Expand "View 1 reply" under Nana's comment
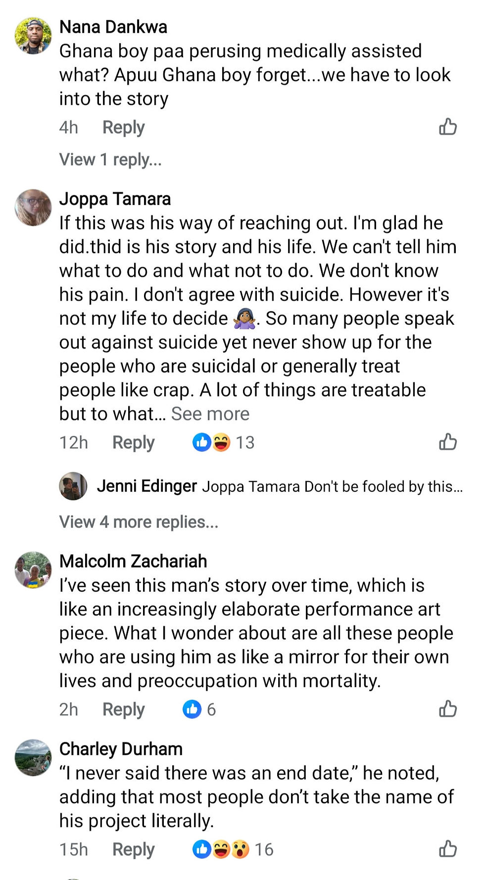Viewport: 485px width, 880px height. 110,159
